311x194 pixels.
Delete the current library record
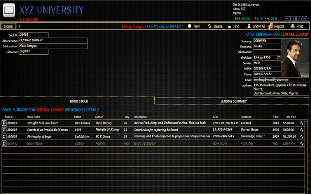point(215,26)
